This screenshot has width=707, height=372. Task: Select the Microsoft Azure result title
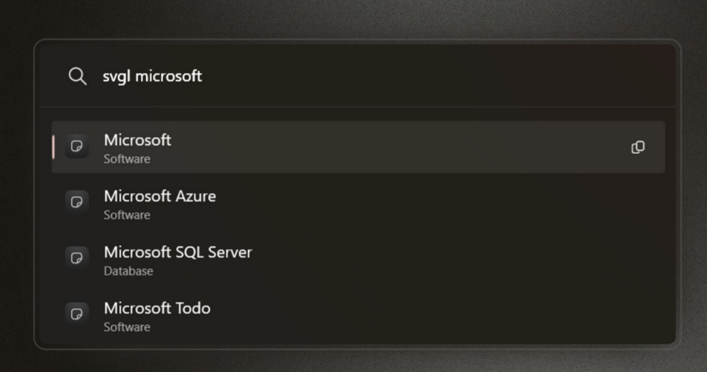(x=160, y=196)
